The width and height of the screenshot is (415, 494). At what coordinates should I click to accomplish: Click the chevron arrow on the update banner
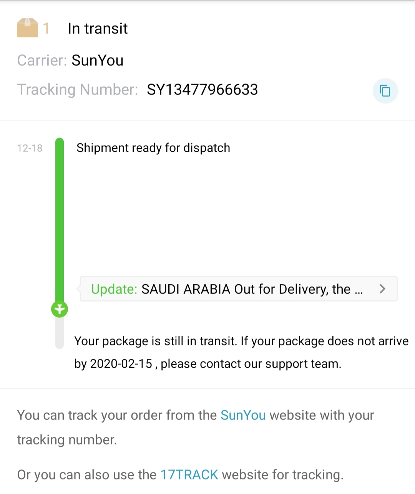coord(382,289)
